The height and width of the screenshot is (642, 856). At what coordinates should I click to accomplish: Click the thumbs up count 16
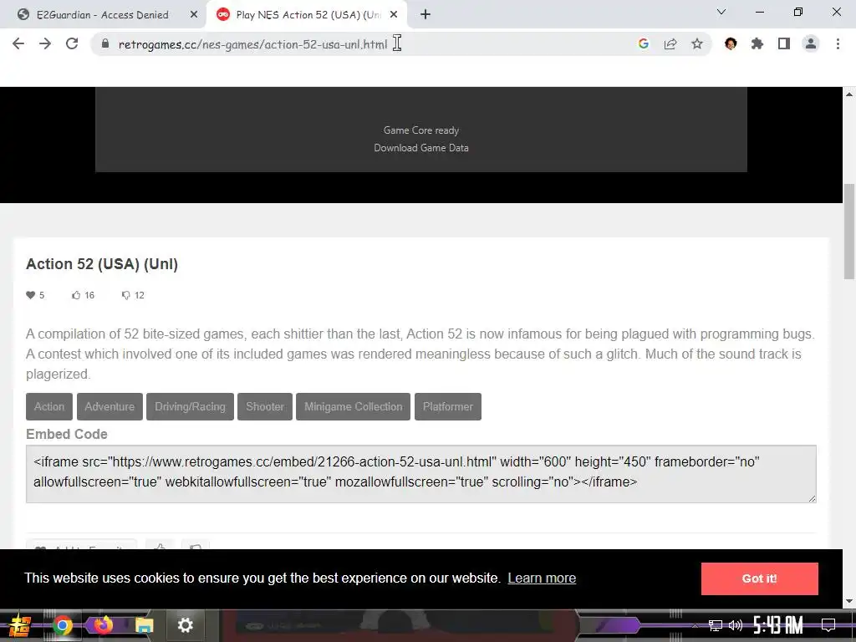(x=83, y=295)
